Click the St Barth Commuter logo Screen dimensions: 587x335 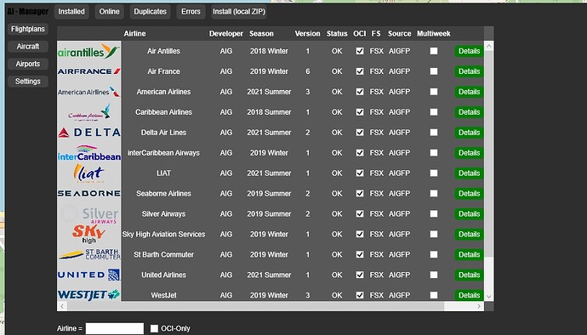tap(88, 254)
